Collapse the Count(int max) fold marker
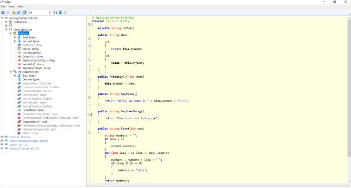This screenshot has height=188, width=351. (89, 132)
